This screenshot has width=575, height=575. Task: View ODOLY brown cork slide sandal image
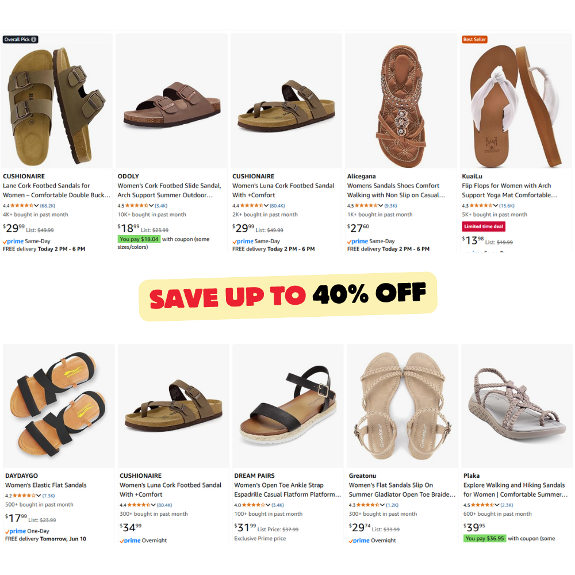(171, 101)
